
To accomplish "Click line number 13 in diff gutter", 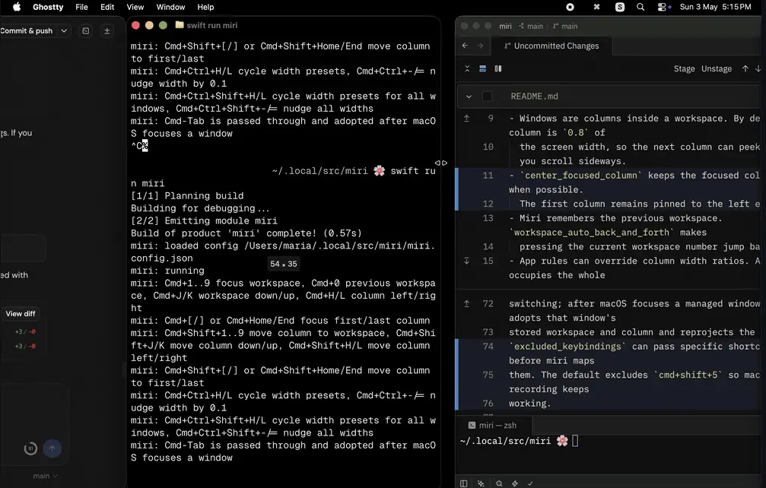I will (488, 218).
